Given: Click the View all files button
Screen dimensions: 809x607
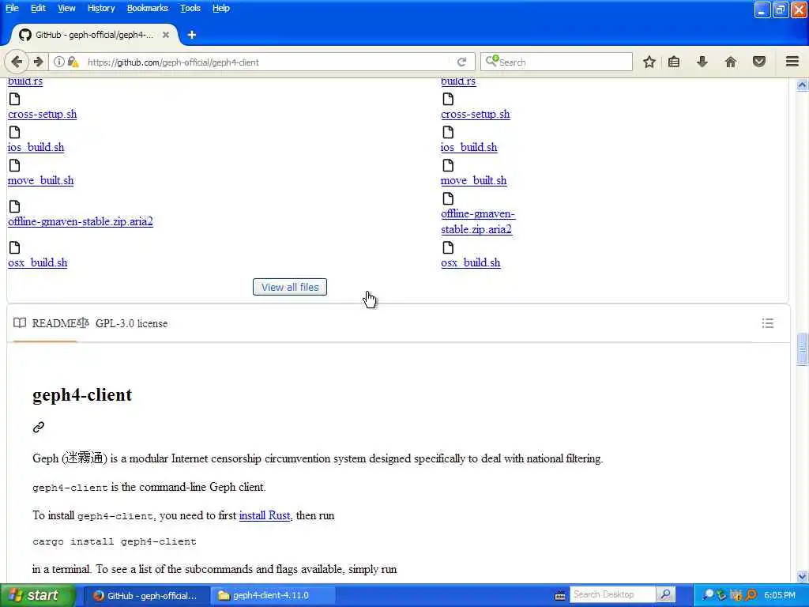Looking at the screenshot, I should pos(290,287).
